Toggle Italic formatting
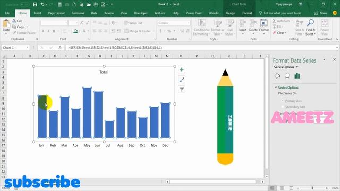The height and width of the screenshot is (191, 340). click(x=48, y=31)
